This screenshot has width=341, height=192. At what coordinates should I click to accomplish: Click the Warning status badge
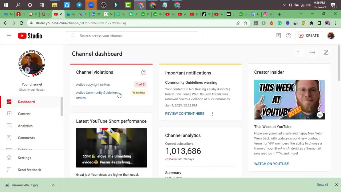(x=139, y=93)
